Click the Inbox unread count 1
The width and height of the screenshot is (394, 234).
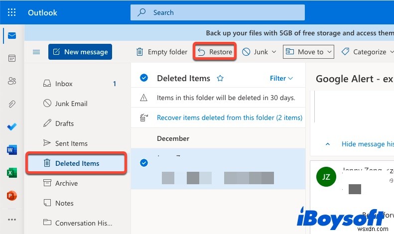(115, 84)
